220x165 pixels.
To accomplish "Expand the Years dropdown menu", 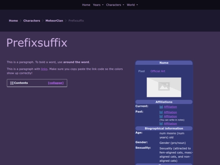I will [98, 5].
